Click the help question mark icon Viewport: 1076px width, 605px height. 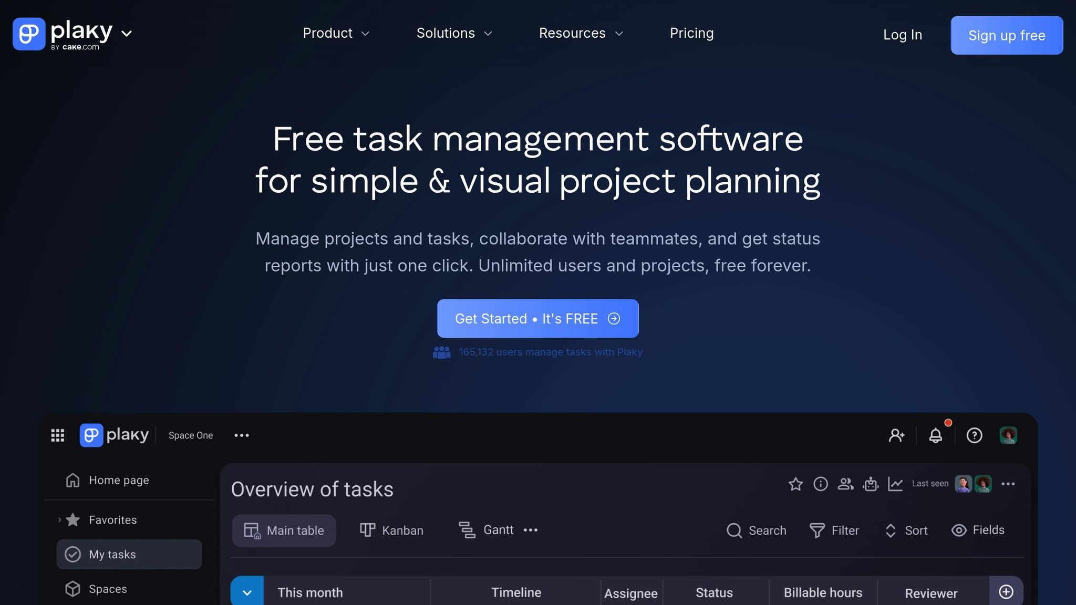[x=974, y=435]
